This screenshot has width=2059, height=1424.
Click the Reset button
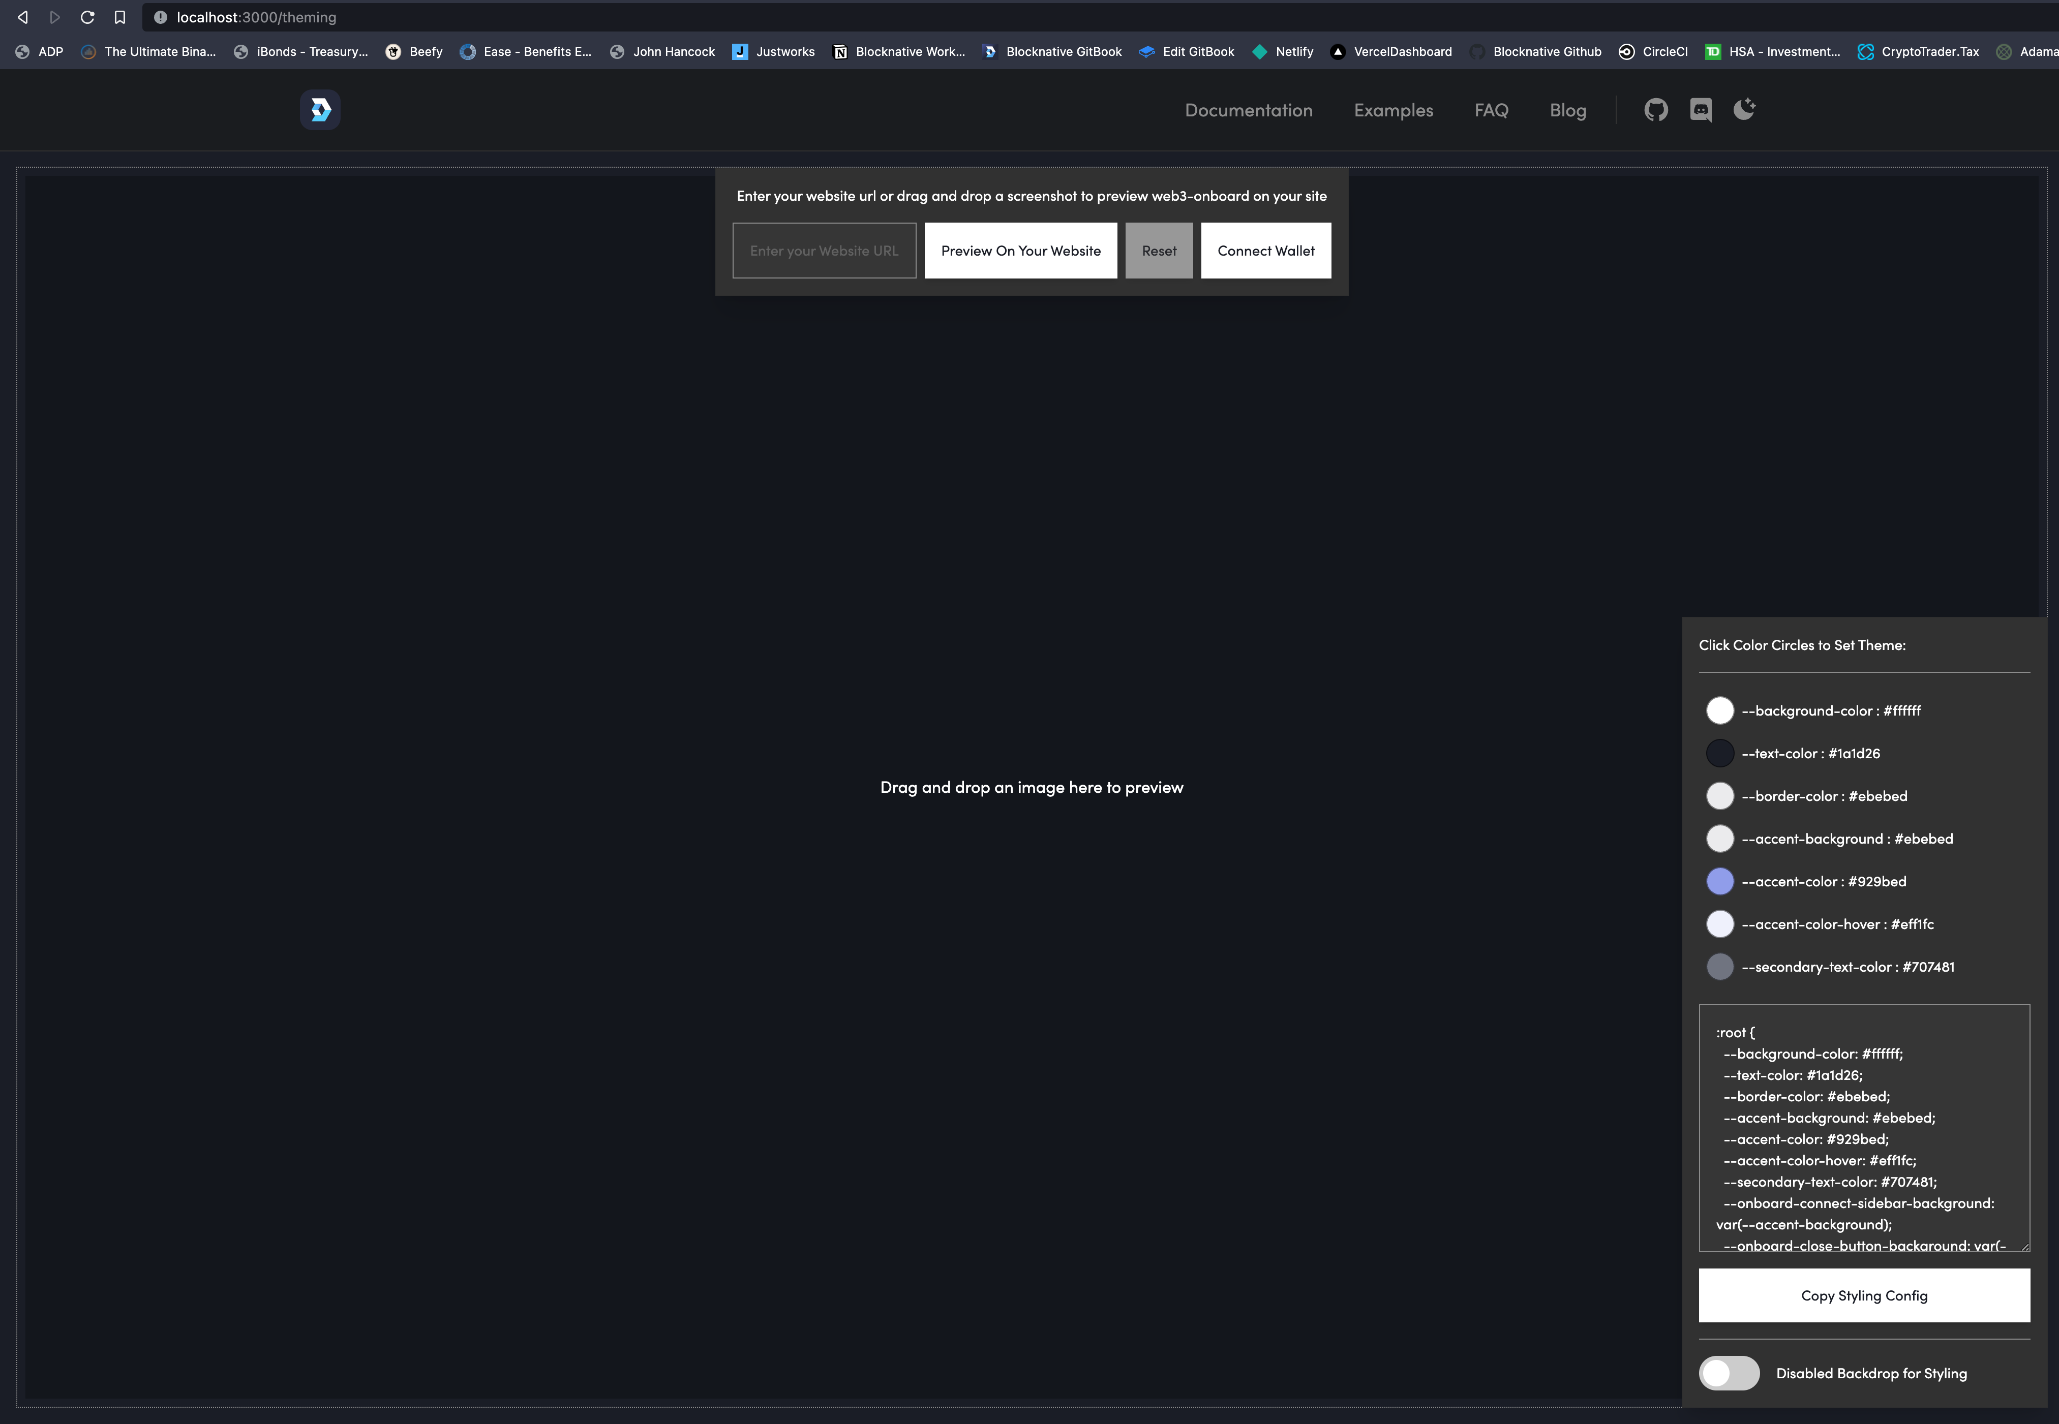pyautogui.click(x=1159, y=251)
